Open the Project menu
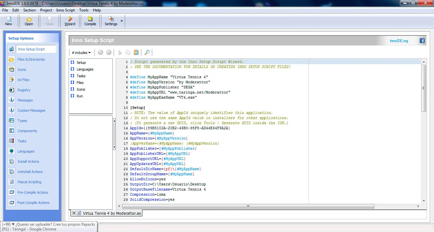This screenshot has height=232, width=434. click(x=46, y=10)
